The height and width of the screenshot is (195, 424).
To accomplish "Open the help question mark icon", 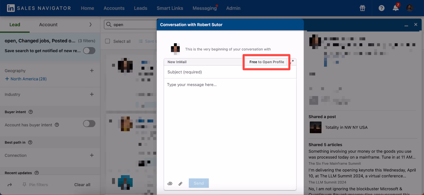I will pyautogui.click(x=381, y=8).
